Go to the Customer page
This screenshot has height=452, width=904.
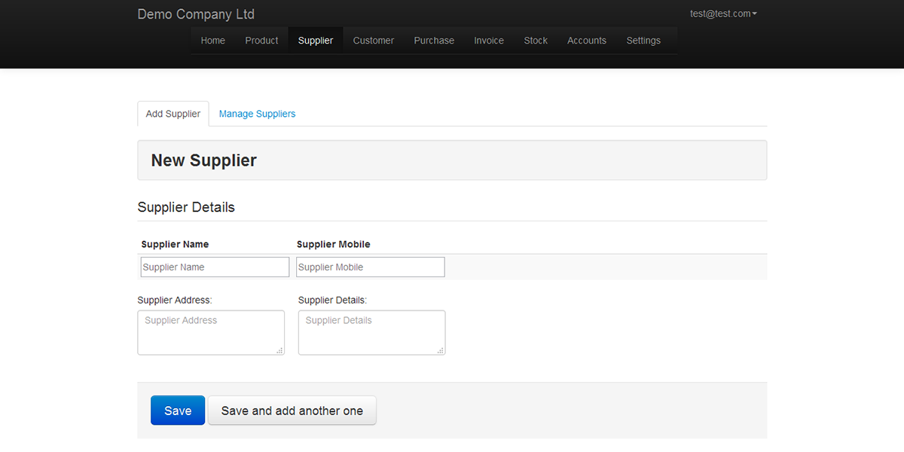(373, 40)
